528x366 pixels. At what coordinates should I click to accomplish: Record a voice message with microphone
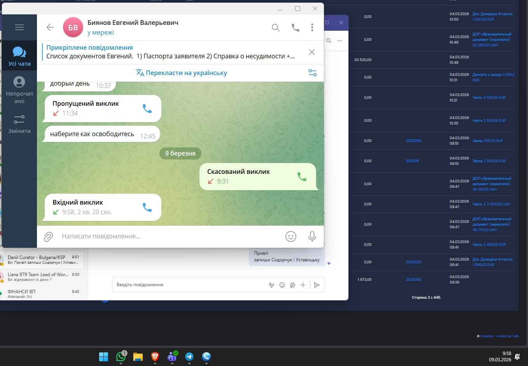point(312,236)
